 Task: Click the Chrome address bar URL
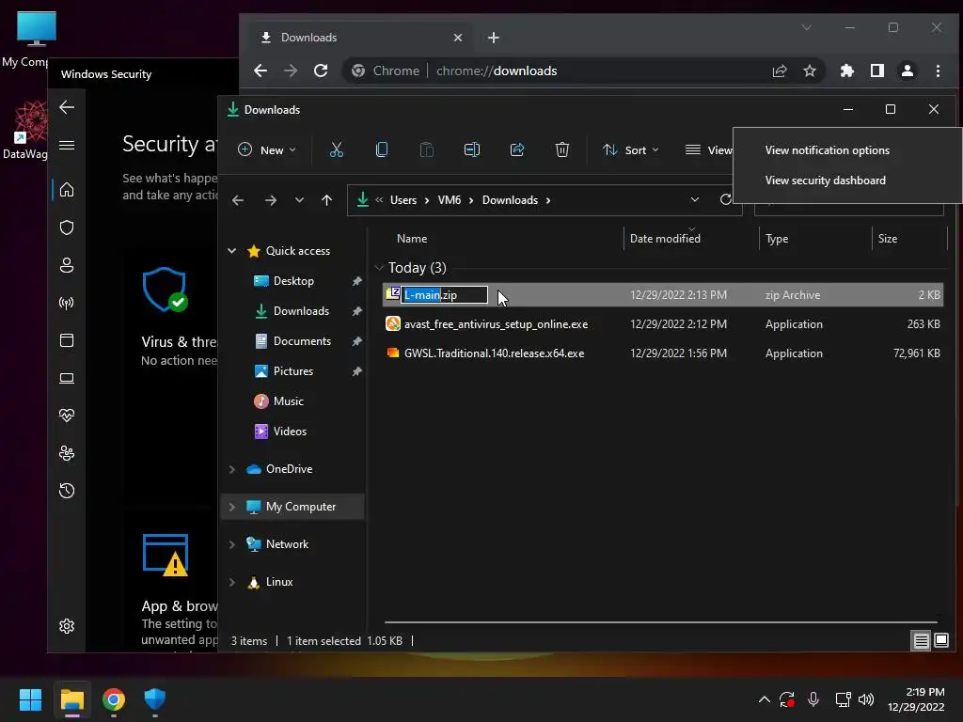(497, 71)
